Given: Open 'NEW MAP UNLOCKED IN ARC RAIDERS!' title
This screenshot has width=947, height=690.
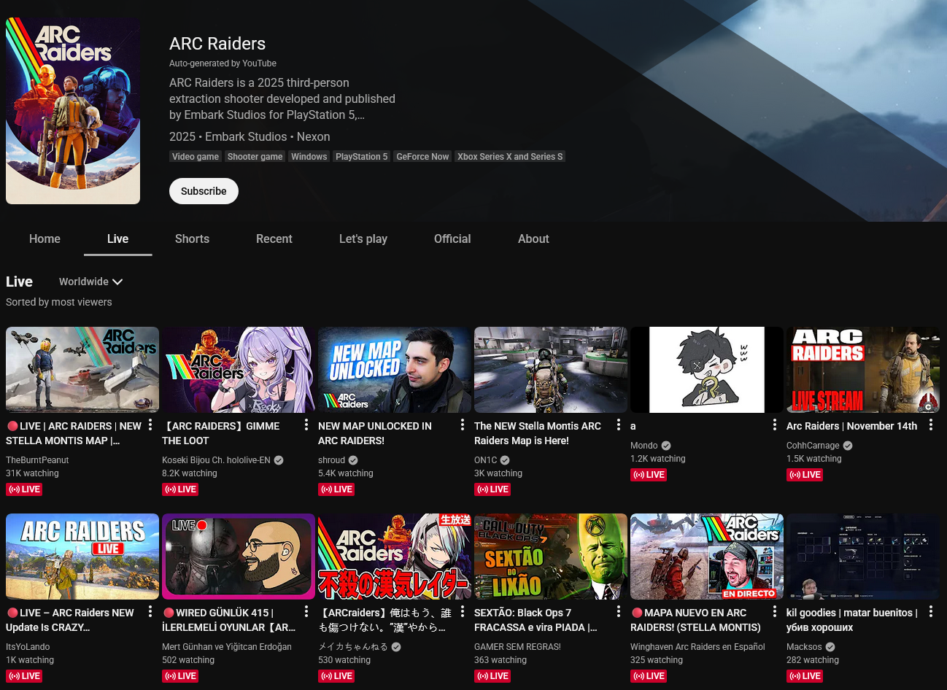Looking at the screenshot, I should click(x=375, y=433).
